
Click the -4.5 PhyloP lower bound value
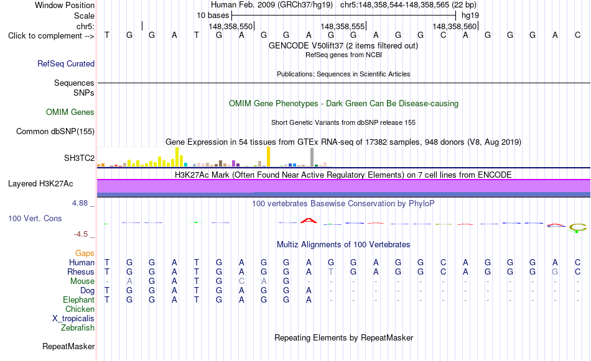pyautogui.click(x=81, y=234)
